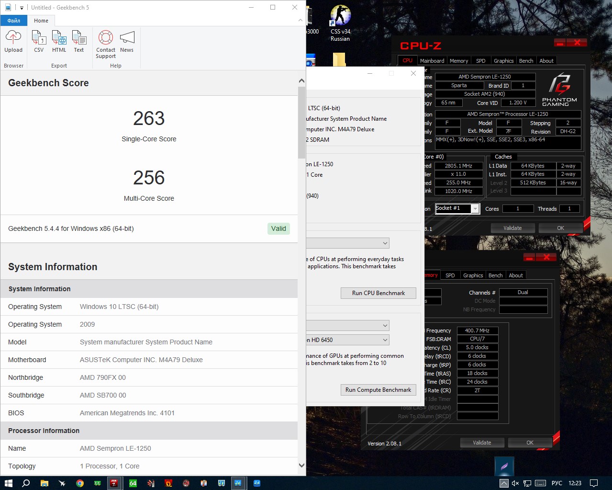The height and width of the screenshot is (490, 612).
Task: Open the dropdown above the CPU benchmark description
Action: click(x=348, y=243)
